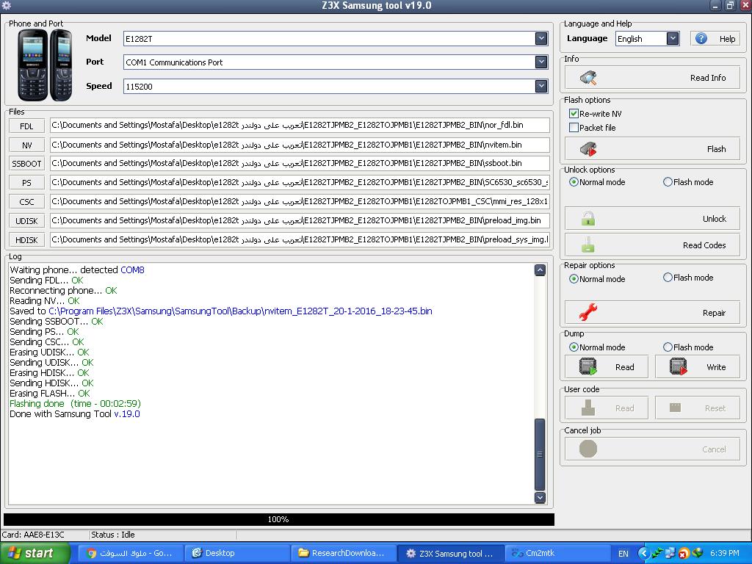Open the Speed dropdown arrow
This screenshot has width=752, height=564.
point(541,87)
